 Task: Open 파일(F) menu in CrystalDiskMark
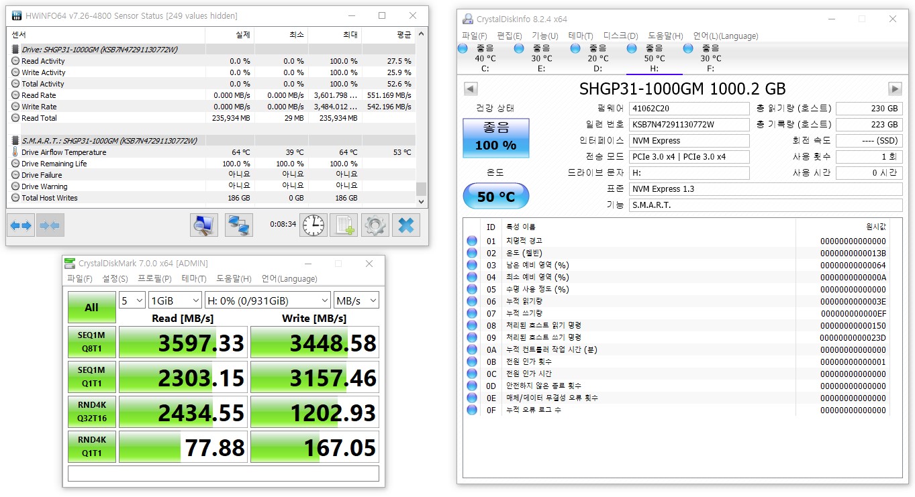click(x=80, y=279)
